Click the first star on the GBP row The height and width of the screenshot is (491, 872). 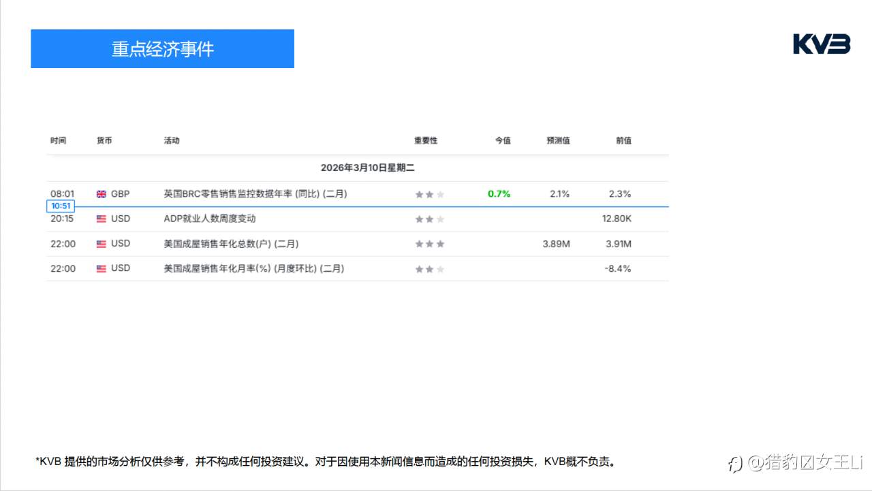point(418,193)
